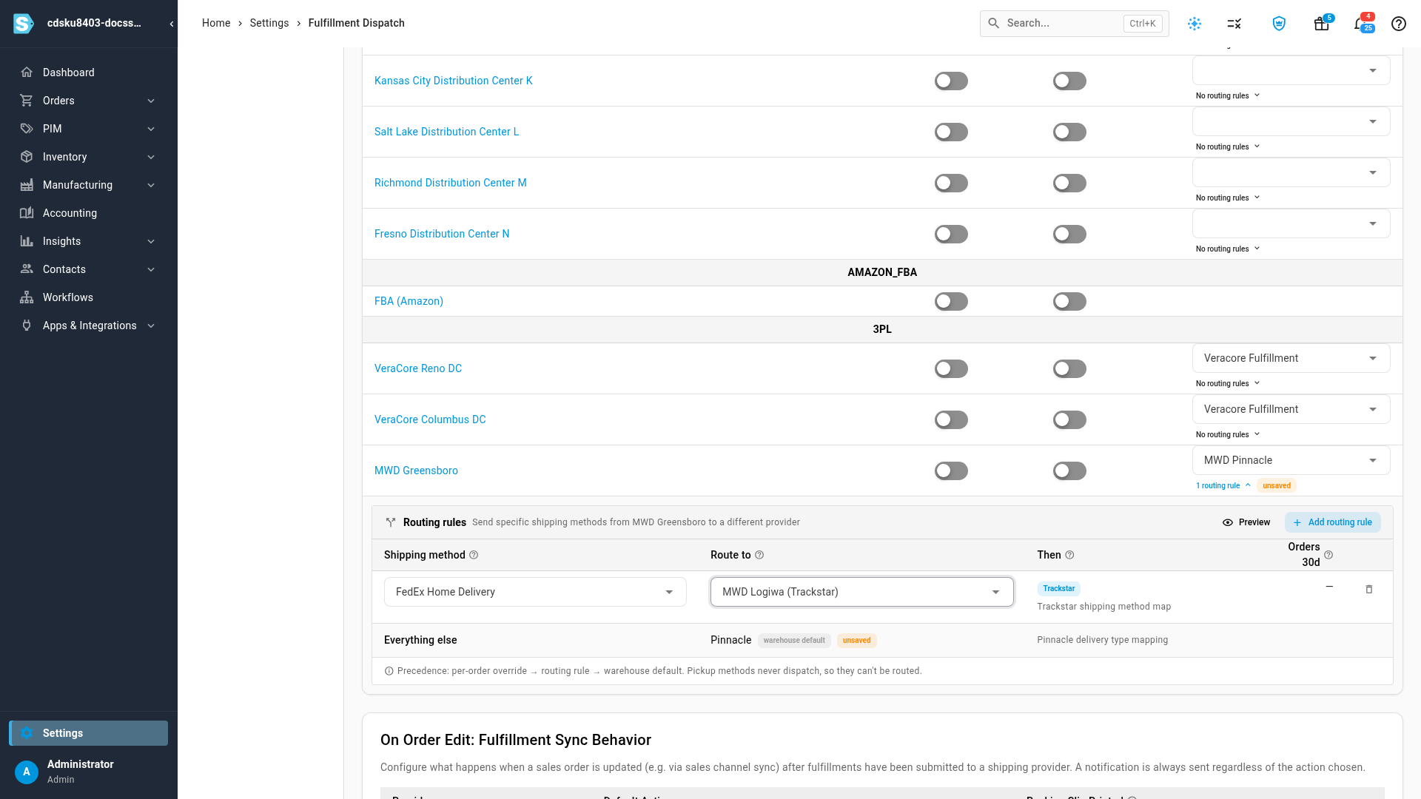Go to Home breadcrumb link
The image size is (1421, 799).
216,23
